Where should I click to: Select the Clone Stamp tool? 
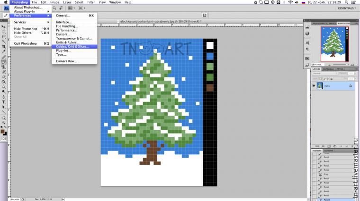(x=4, y=67)
